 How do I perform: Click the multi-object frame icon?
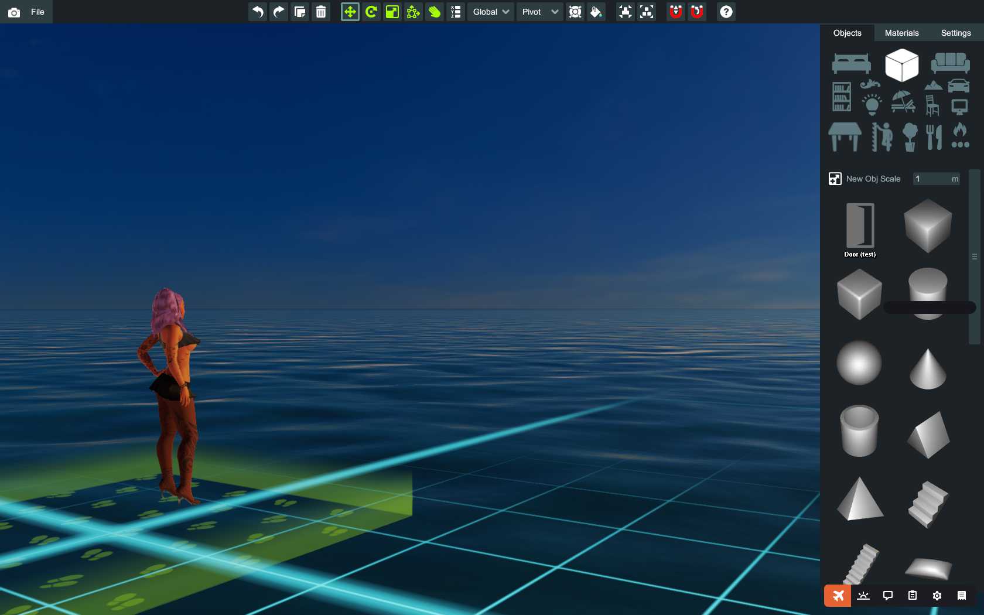pyautogui.click(x=647, y=12)
